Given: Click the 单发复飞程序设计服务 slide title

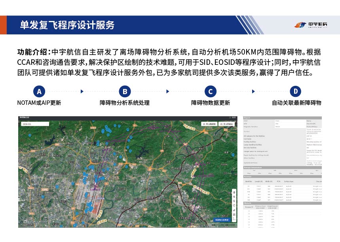Looking at the screenshot, I should click(x=67, y=25).
